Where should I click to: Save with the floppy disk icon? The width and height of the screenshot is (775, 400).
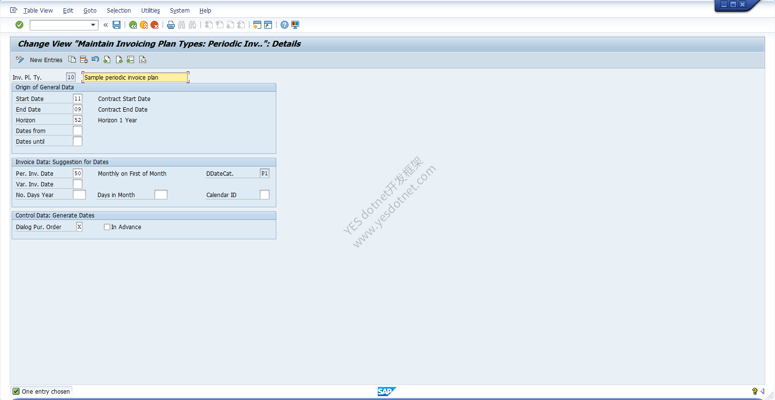tap(117, 25)
